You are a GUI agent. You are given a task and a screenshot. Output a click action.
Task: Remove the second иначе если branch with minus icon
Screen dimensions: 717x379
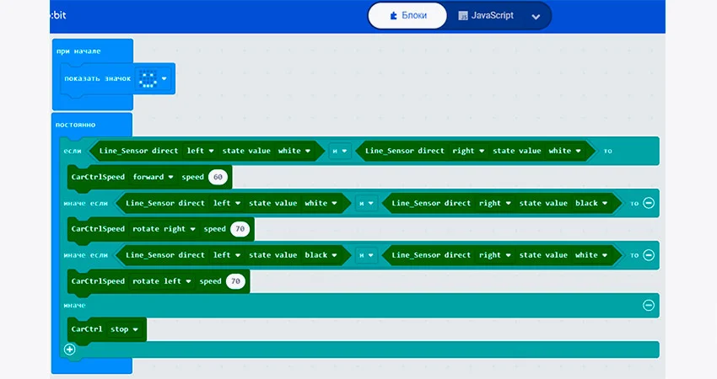648,254
